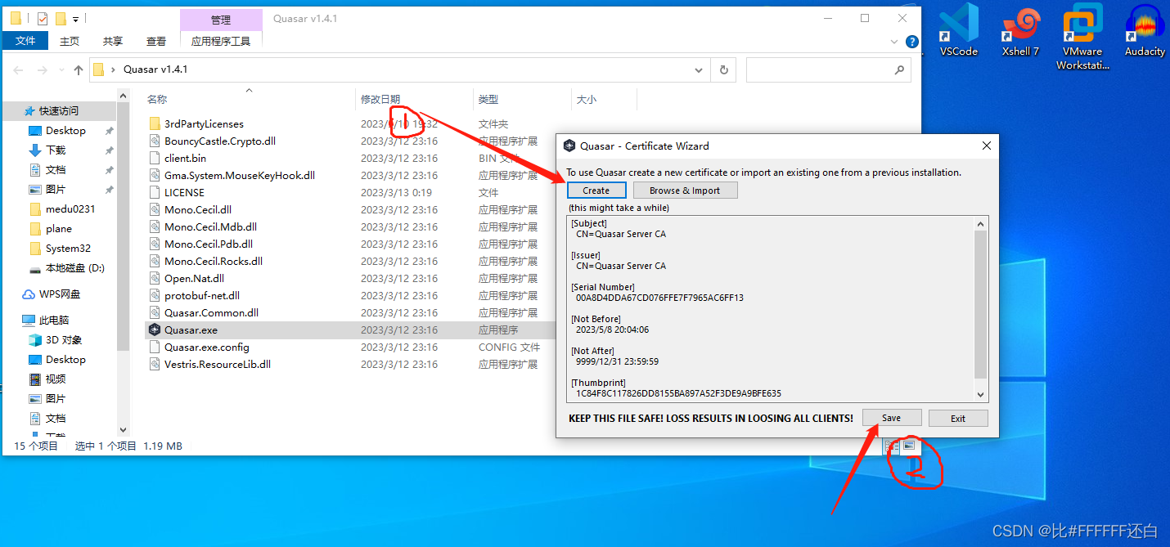Click the Create certificate button
The width and height of the screenshot is (1170, 547).
(x=596, y=190)
